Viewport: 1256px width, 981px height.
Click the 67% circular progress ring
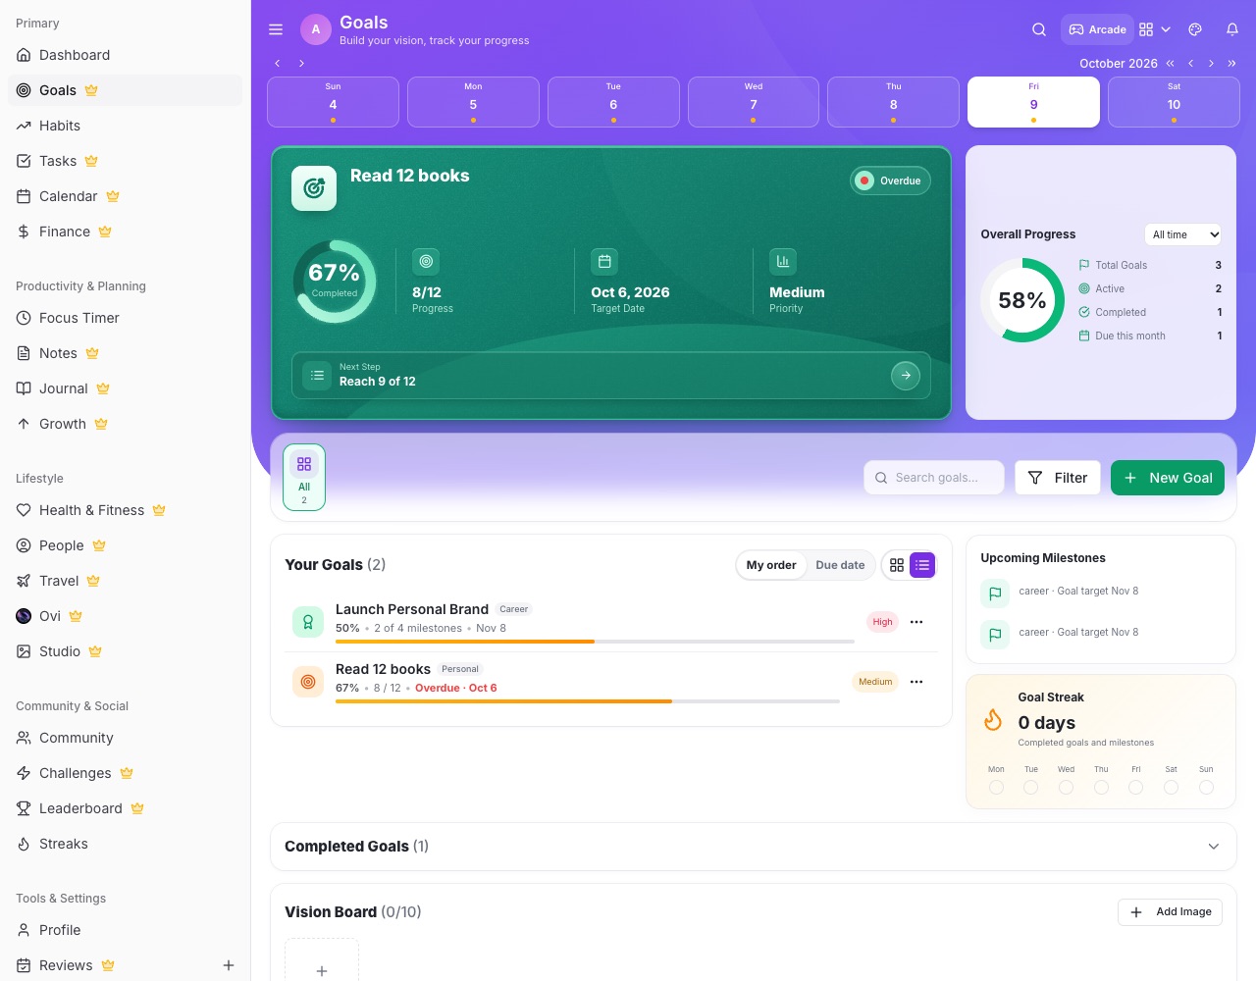(335, 282)
